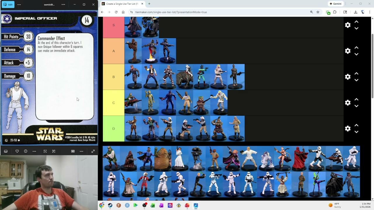This screenshot has height=210, width=374.
Task: Open the S tier settings gear
Action: pyautogui.click(x=348, y=25)
